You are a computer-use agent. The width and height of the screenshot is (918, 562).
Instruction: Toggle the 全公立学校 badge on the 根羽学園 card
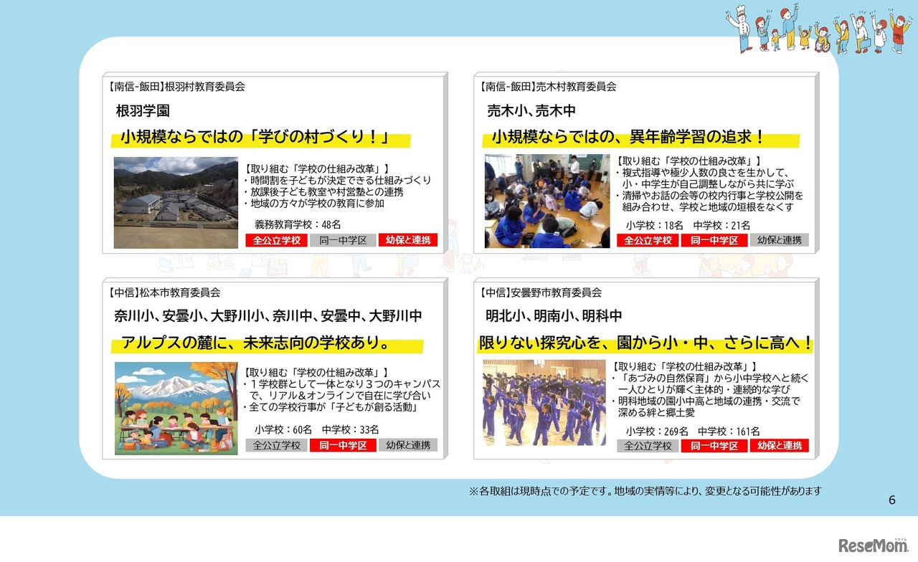point(276,240)
